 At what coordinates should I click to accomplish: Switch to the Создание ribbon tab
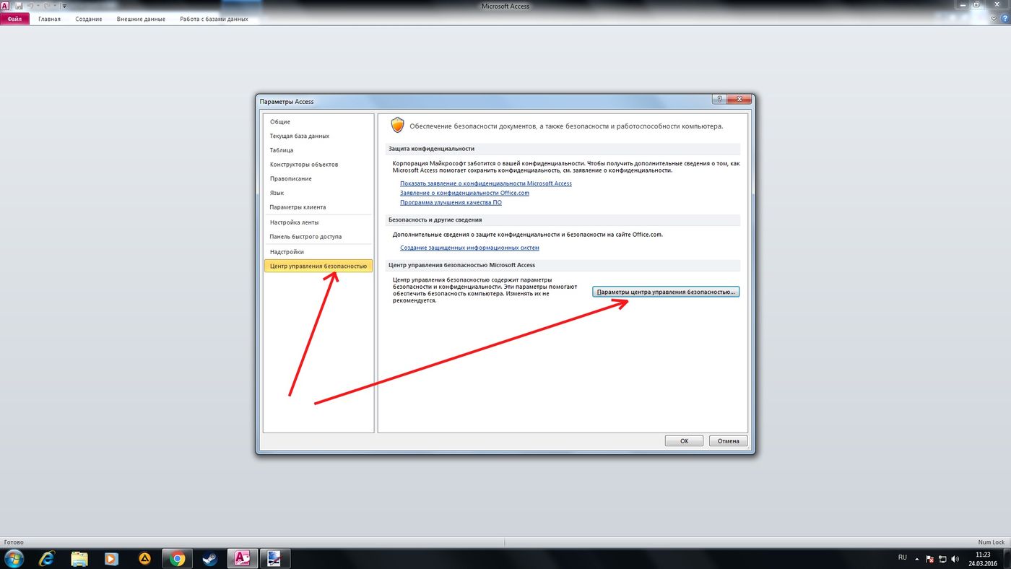click(89, 19)
